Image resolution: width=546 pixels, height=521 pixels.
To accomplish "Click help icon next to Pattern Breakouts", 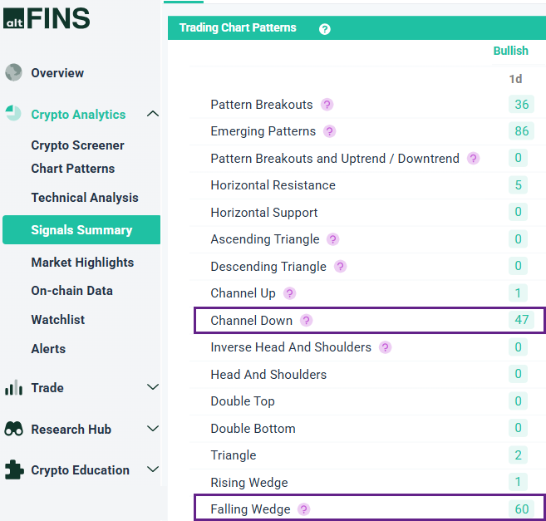I will (327, 105).
